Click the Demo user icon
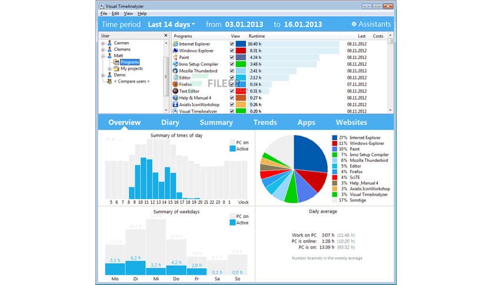Image resolution: width=492 pixels, height=285 pixels. pos(109,75)
